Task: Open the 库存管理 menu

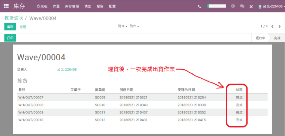Action: click(72, 6)
